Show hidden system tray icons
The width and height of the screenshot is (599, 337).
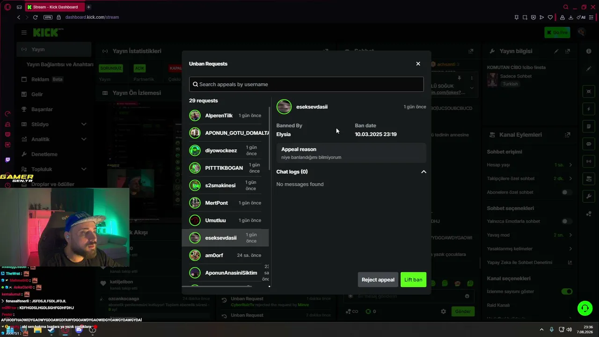pos(542,330)
